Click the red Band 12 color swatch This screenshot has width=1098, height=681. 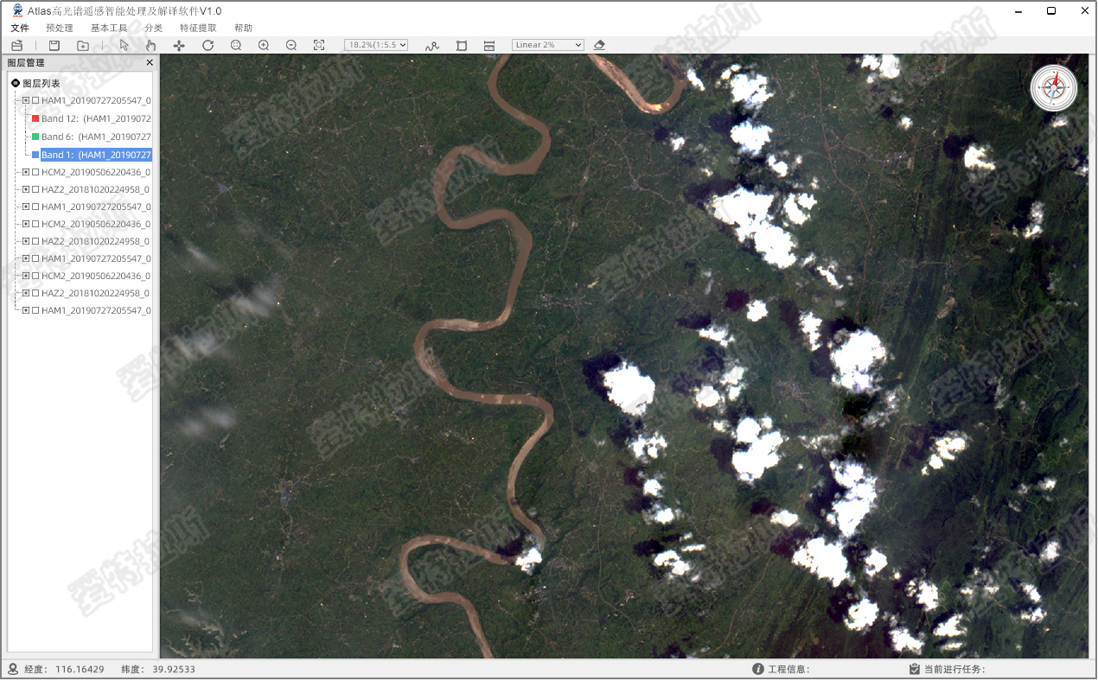click(35, 119)
